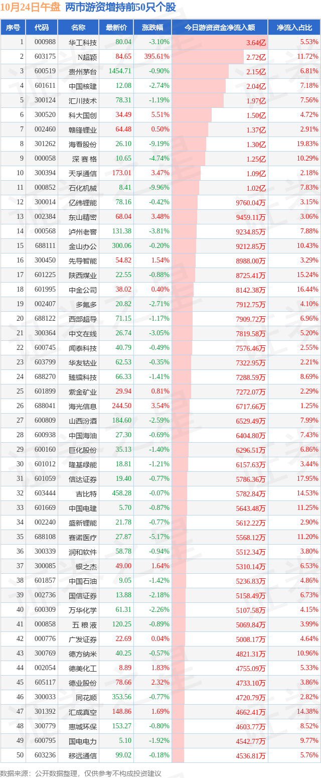321x778 pixels.
Task: Click price 153.27 for 惠城环保
Action: point(121,726)
